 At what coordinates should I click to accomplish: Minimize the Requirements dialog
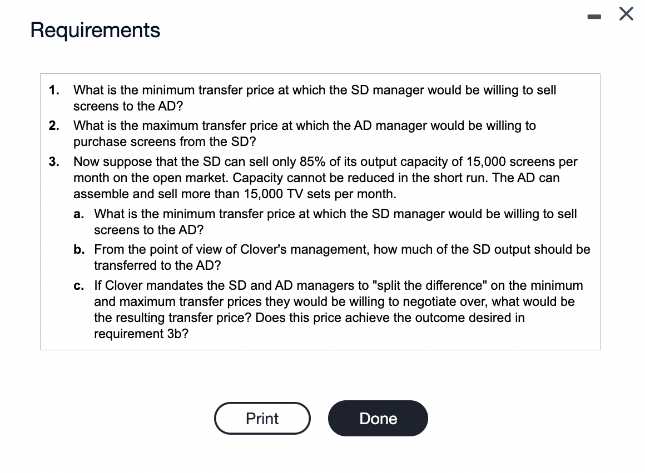tap(594, 17)
